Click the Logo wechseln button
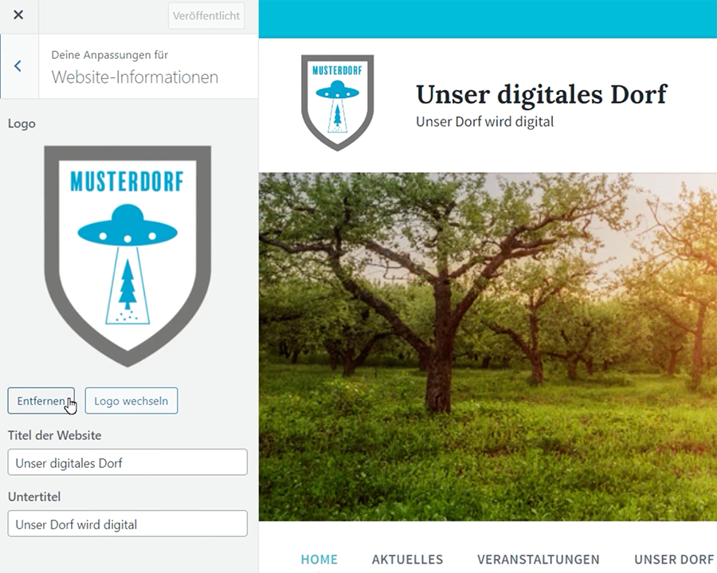This screenshot has width=717, height=573. pyautogui.click(x=131, y=401)
